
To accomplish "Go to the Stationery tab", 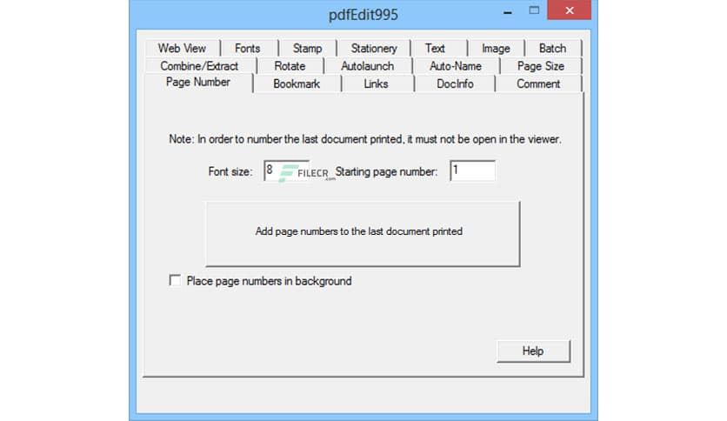I will coord(373,48).
